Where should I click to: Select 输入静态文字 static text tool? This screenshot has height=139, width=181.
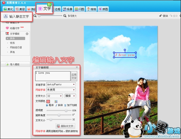click(17, 17)
